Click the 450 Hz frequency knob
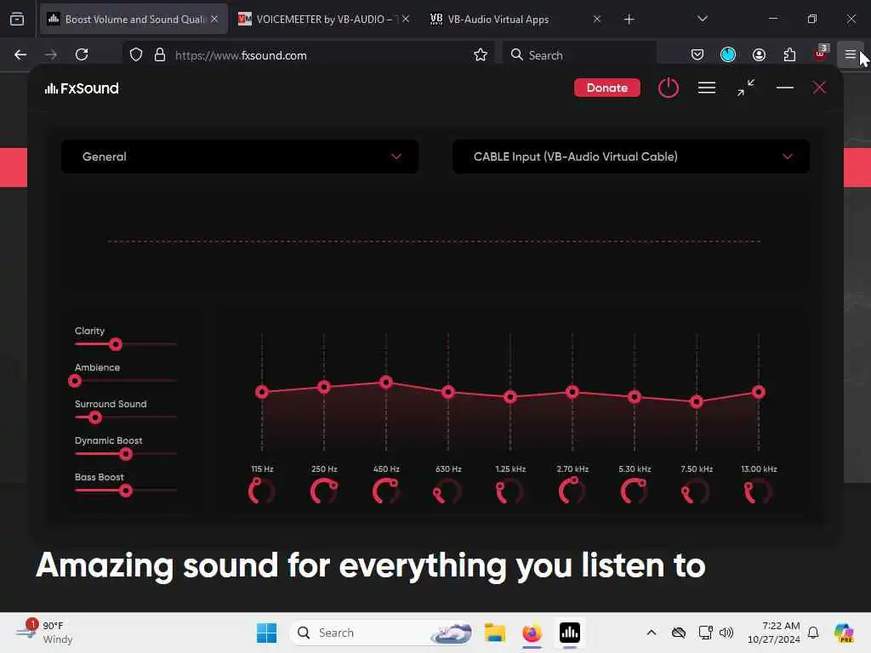 tap(386, 491)
